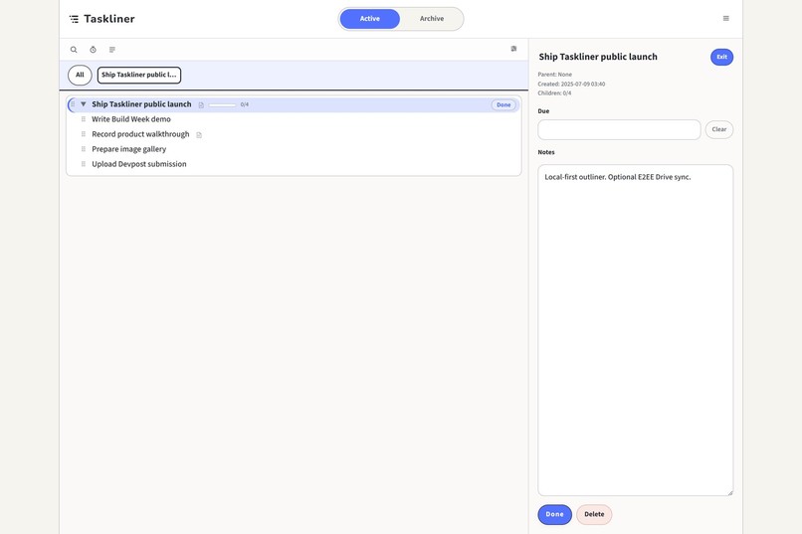Click inside the Notes text area
Image resolution: width=802 pixels, height=534 pixels.
pos(635,330)
